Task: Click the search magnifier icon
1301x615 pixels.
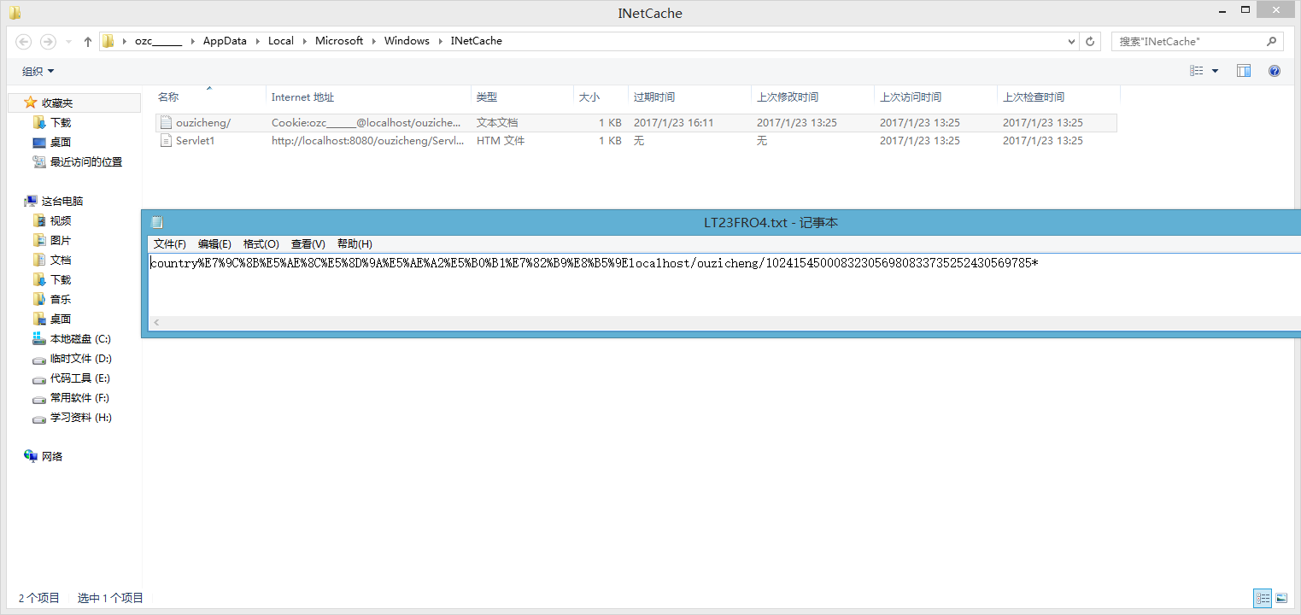Action: [1271, 41]
